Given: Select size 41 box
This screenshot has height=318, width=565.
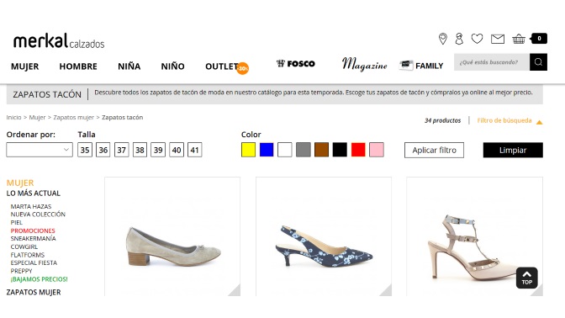Looking at the screenshot, I should (x=194, y=150).
